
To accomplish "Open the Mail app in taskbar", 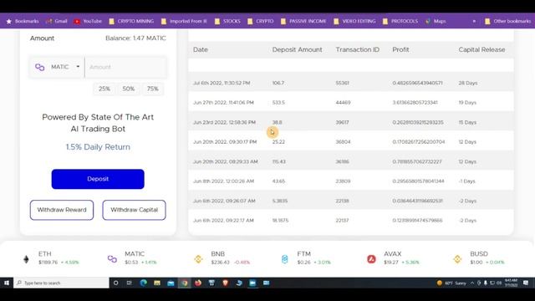I will coord(171,283).
